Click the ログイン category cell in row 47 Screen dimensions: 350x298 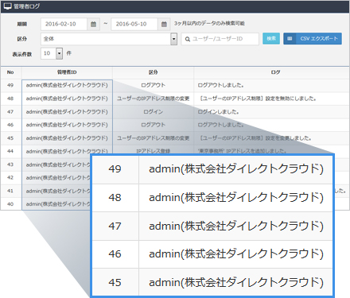[153, 112]
